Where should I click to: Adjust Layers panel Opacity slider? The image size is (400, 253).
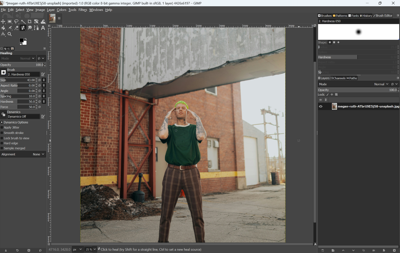coord(358,90)
